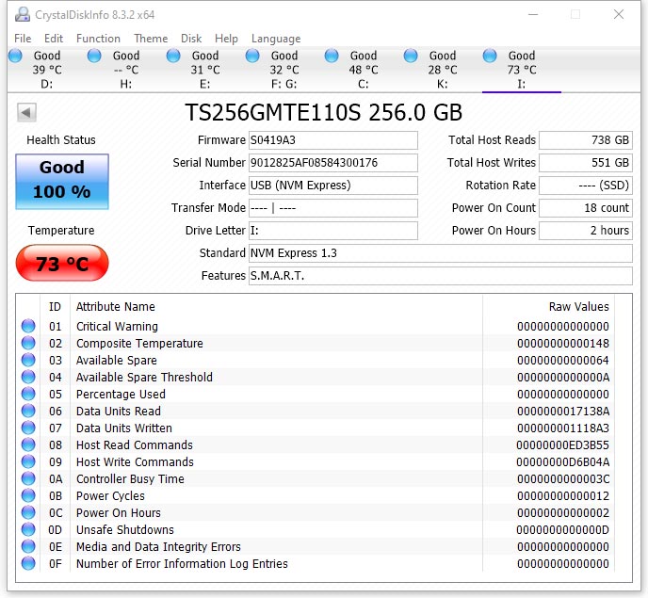Click Rotation Rate value ---- (SSD)
The image size is (648, 598).
point(586,186)
